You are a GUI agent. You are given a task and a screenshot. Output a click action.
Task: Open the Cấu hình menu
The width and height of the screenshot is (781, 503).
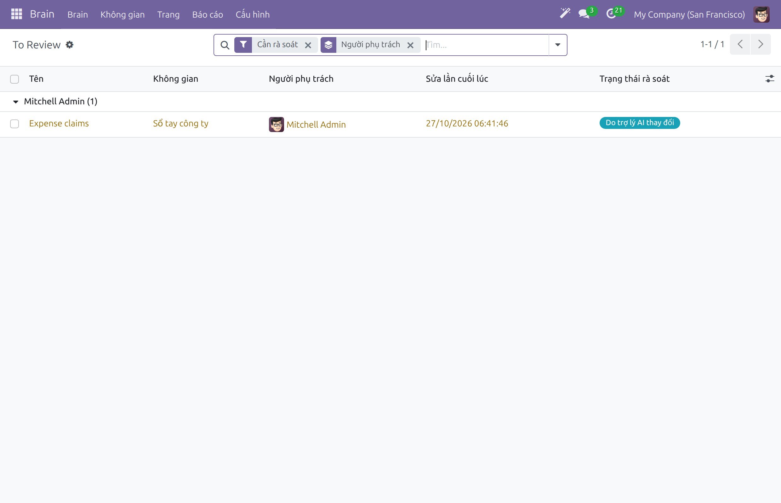tap(253, 14)
